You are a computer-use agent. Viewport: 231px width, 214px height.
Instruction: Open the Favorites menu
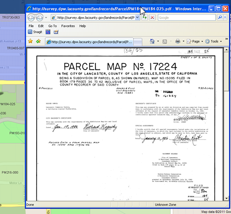[68, 26]
